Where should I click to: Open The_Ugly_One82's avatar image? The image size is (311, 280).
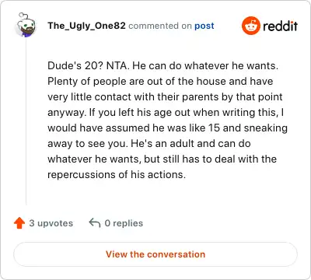(x=26, y=25)
